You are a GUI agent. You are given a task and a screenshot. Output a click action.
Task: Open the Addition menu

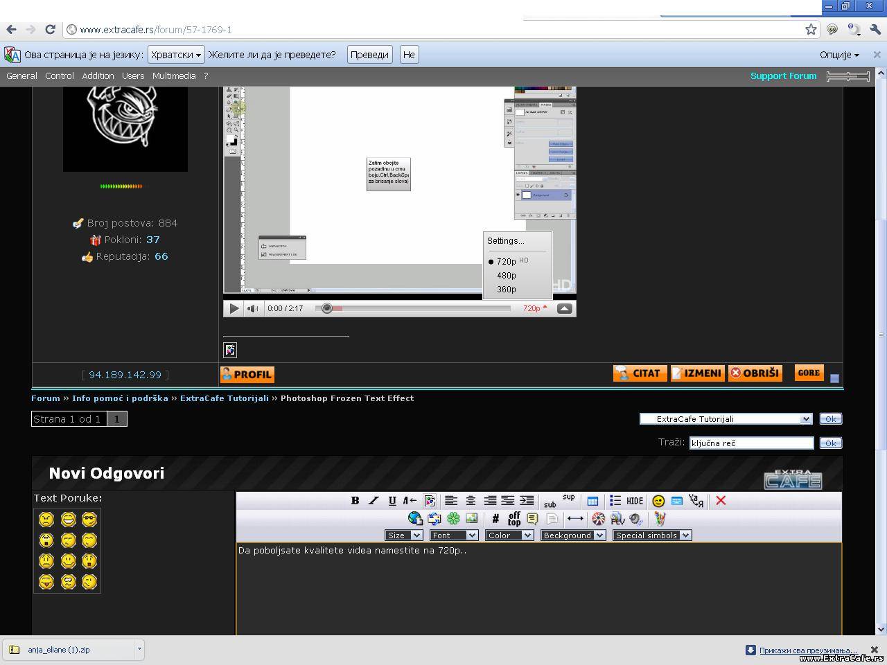[x=98, y=76]
